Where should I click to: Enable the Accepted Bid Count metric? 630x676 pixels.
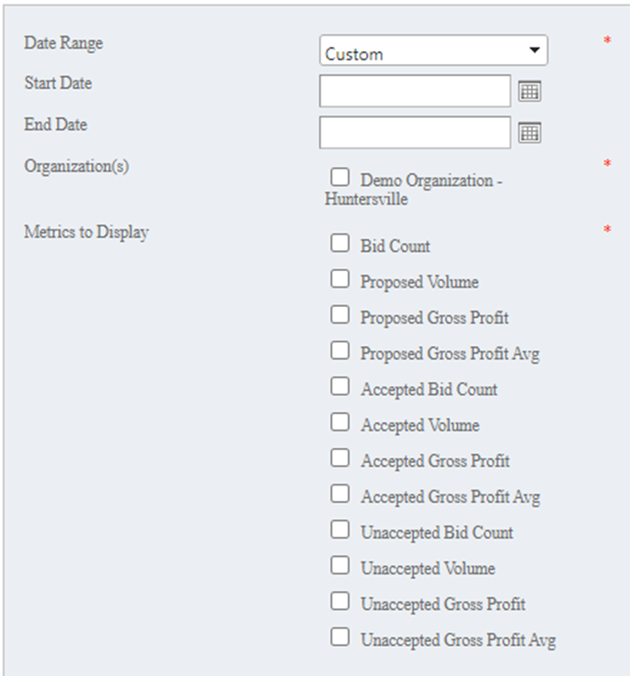[340, 387]
